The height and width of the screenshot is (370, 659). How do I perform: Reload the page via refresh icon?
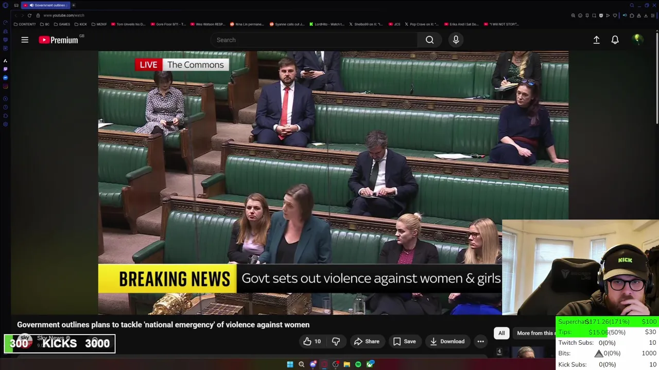click(29, 15)
